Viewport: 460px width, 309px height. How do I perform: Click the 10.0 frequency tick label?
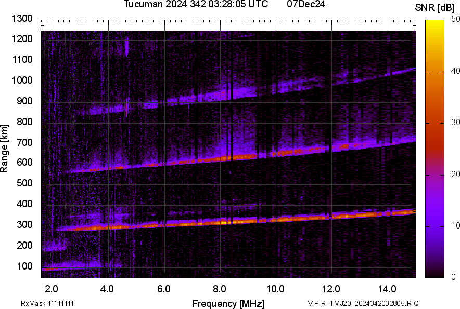point(275,289)
